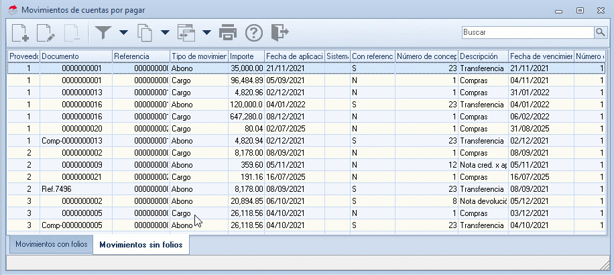Click the window transfer arrows icon
614x275 pixels.
pos(186,32)
